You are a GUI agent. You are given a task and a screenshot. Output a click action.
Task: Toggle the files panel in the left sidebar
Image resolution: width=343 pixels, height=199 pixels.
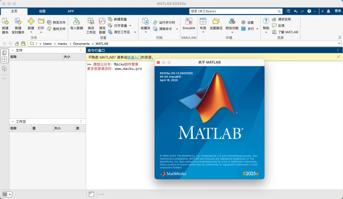click(4, 52)
